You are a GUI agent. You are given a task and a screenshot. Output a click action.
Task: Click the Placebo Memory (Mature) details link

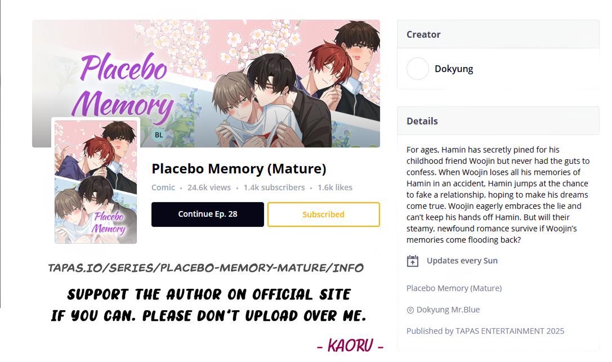[454, 288]
